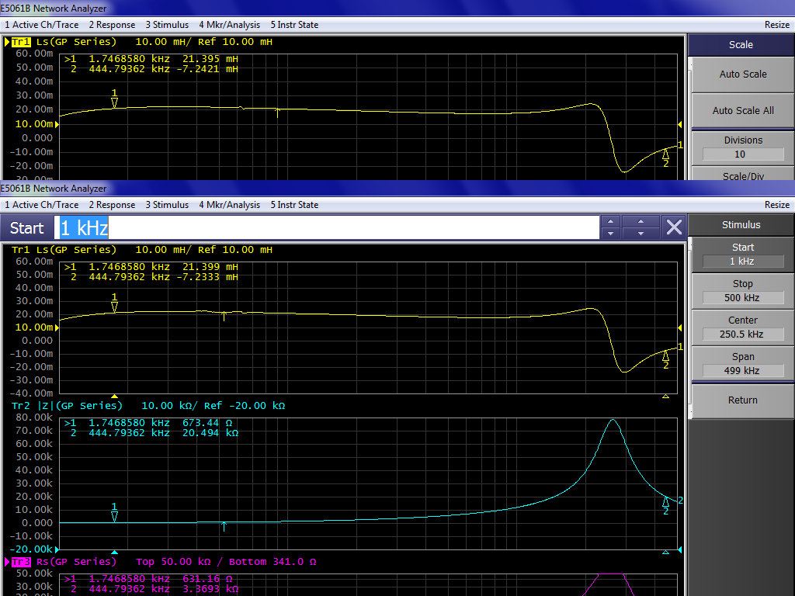Close the Start entry bar with the X icon
The image size is (795, 596).
pyautogui.click(x=674, y=227)
